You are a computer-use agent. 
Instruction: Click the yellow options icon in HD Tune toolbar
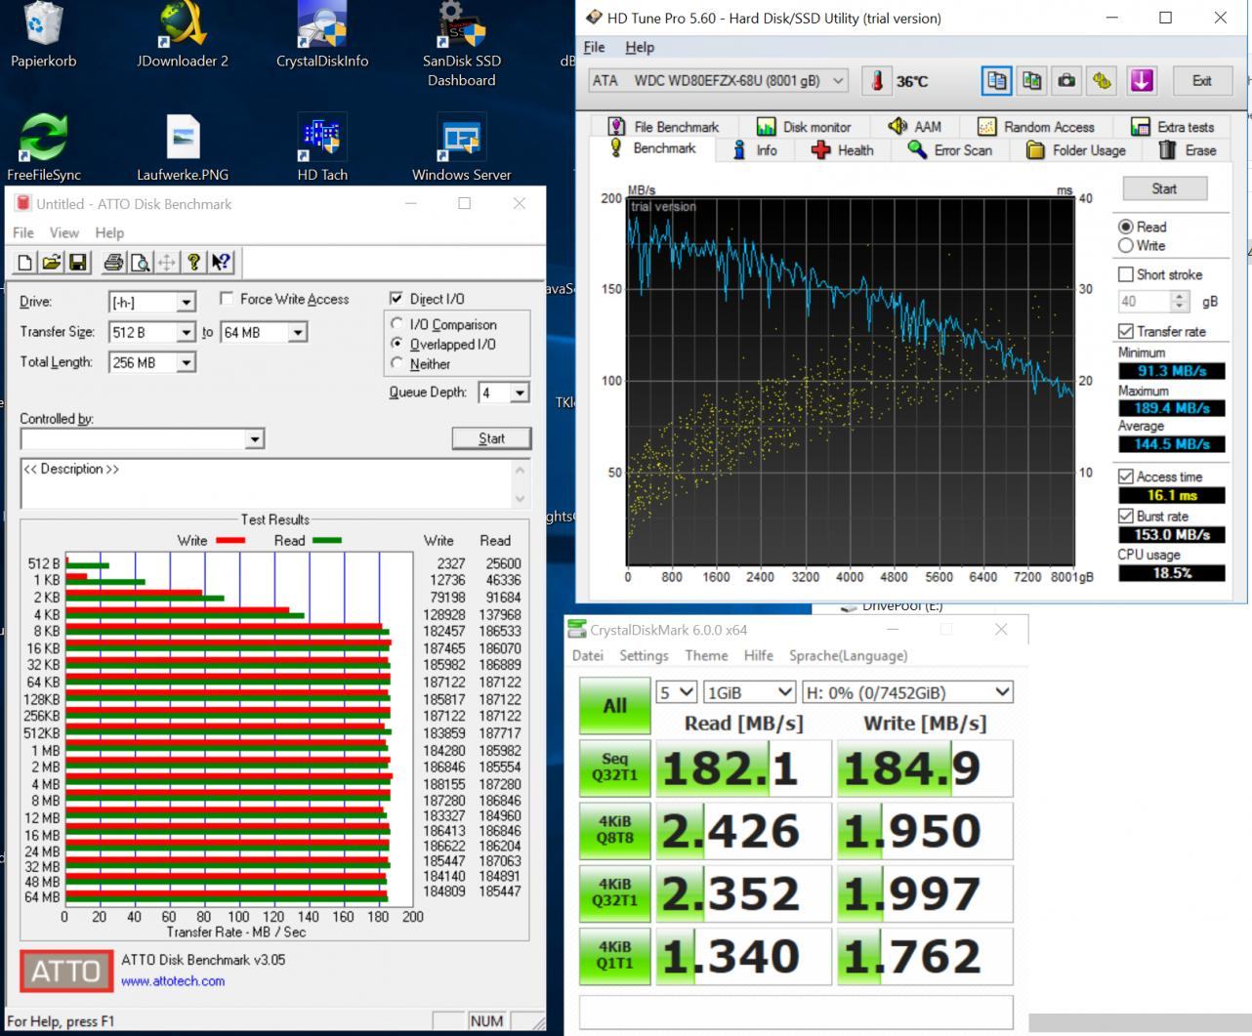[1102, 81]
